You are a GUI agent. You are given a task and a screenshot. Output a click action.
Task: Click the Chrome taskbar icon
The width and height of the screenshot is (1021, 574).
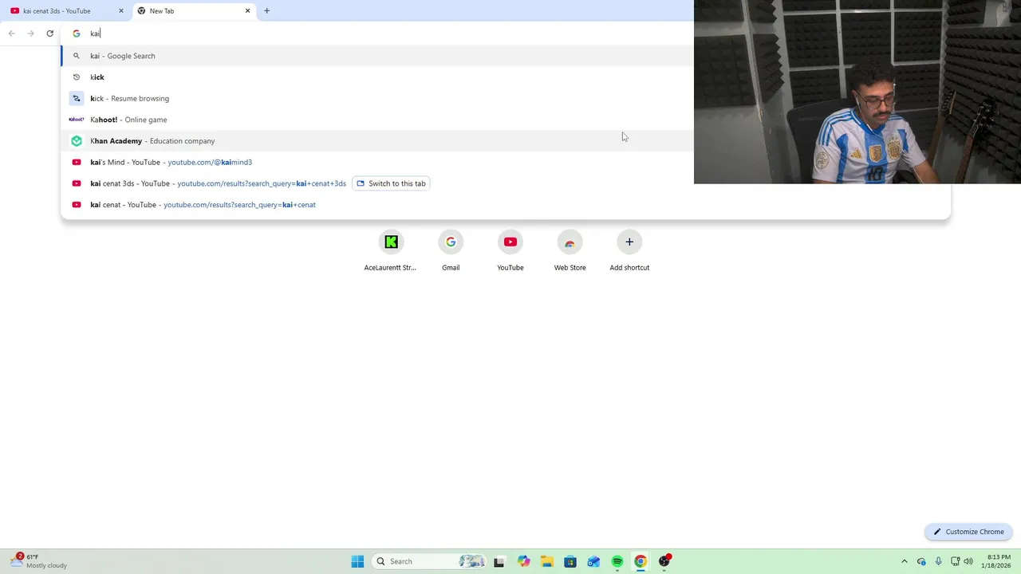641,561
